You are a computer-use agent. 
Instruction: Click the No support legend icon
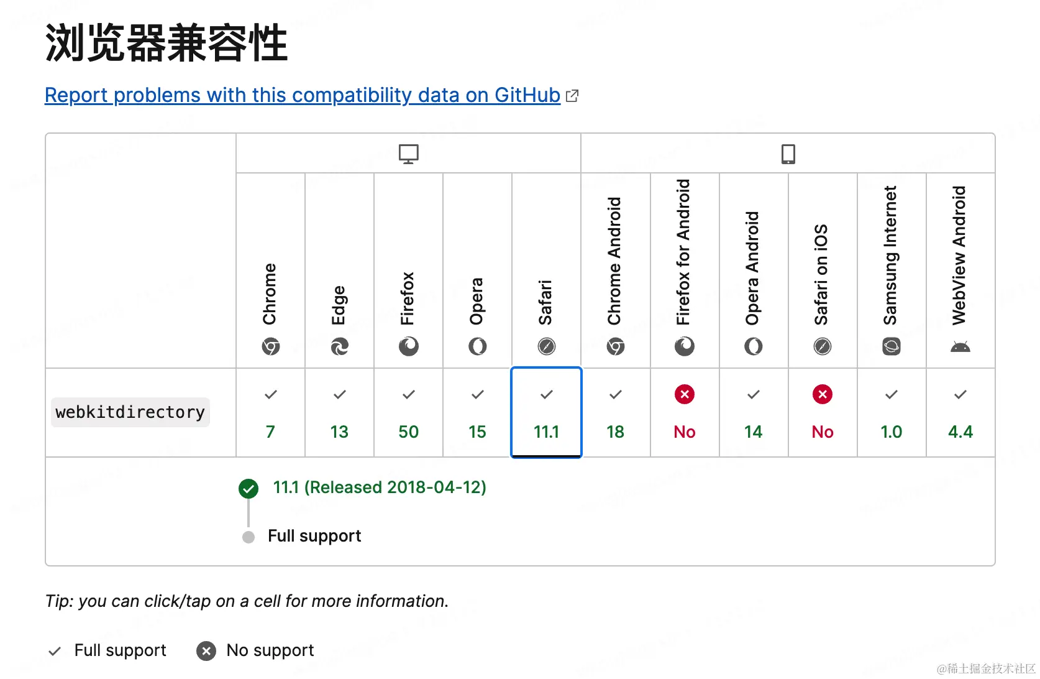pyautogui.click(x=206, y=651)
